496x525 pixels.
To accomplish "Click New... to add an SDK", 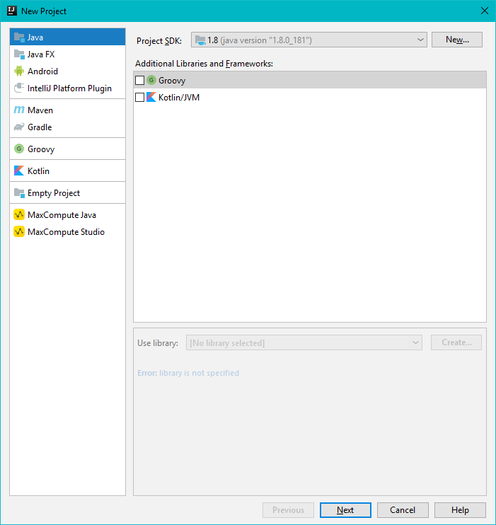I will coord(456,40).
